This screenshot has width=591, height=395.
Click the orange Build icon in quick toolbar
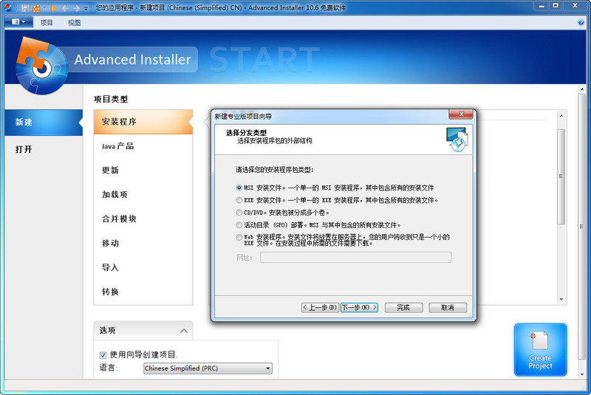36,8
